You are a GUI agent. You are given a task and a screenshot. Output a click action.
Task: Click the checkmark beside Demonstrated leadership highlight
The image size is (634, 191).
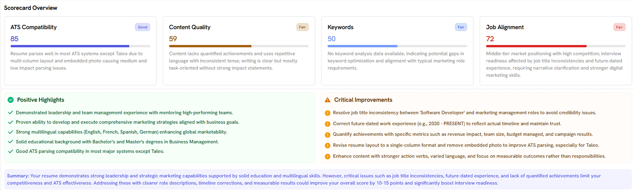pos(11,113)
